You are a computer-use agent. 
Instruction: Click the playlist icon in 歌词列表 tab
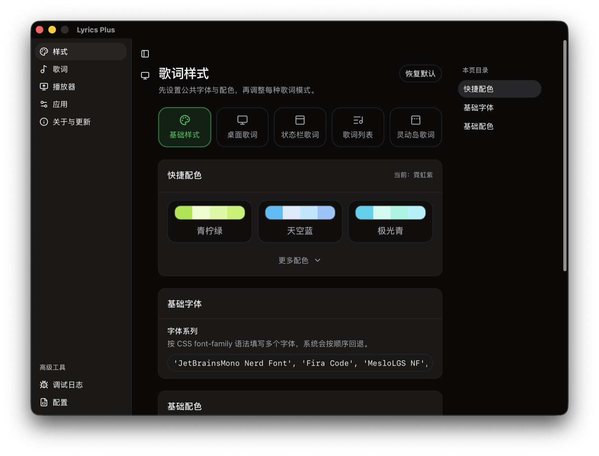tap(358, 120)
